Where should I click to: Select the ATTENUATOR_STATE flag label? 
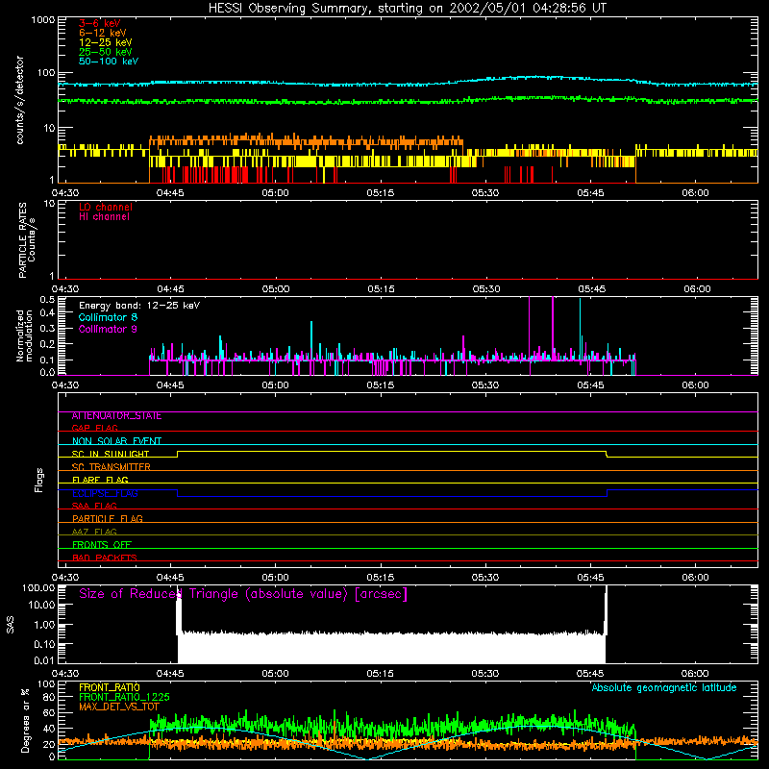pyautogui.click(x=116, y=416)
